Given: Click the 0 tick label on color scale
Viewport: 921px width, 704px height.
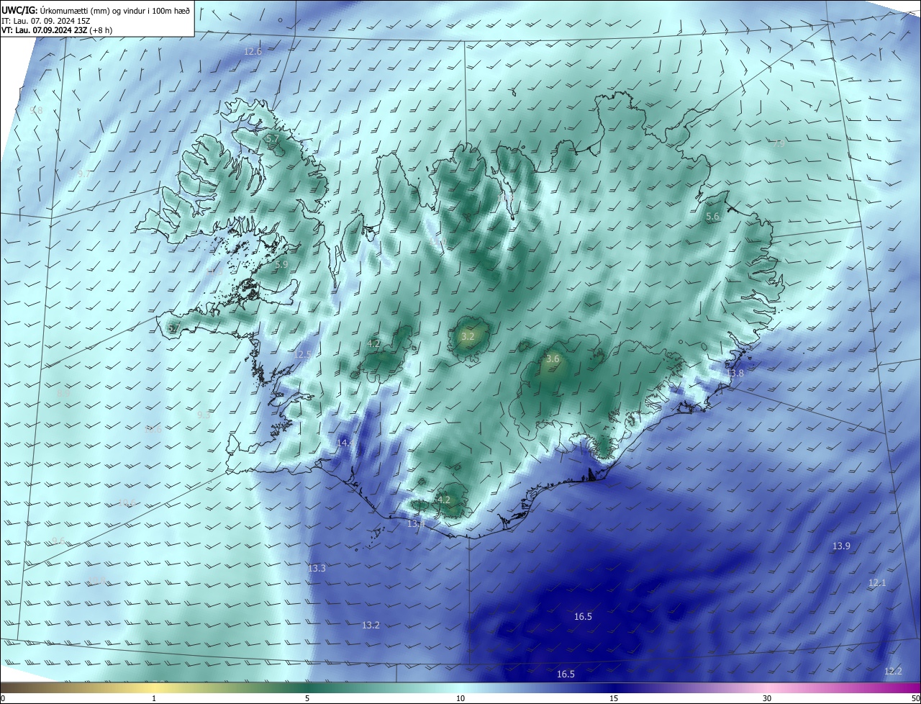Looking at the screenshot, I should pyautogui.click(x=2, y=699).
